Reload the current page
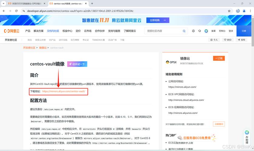 click(16, 11)
